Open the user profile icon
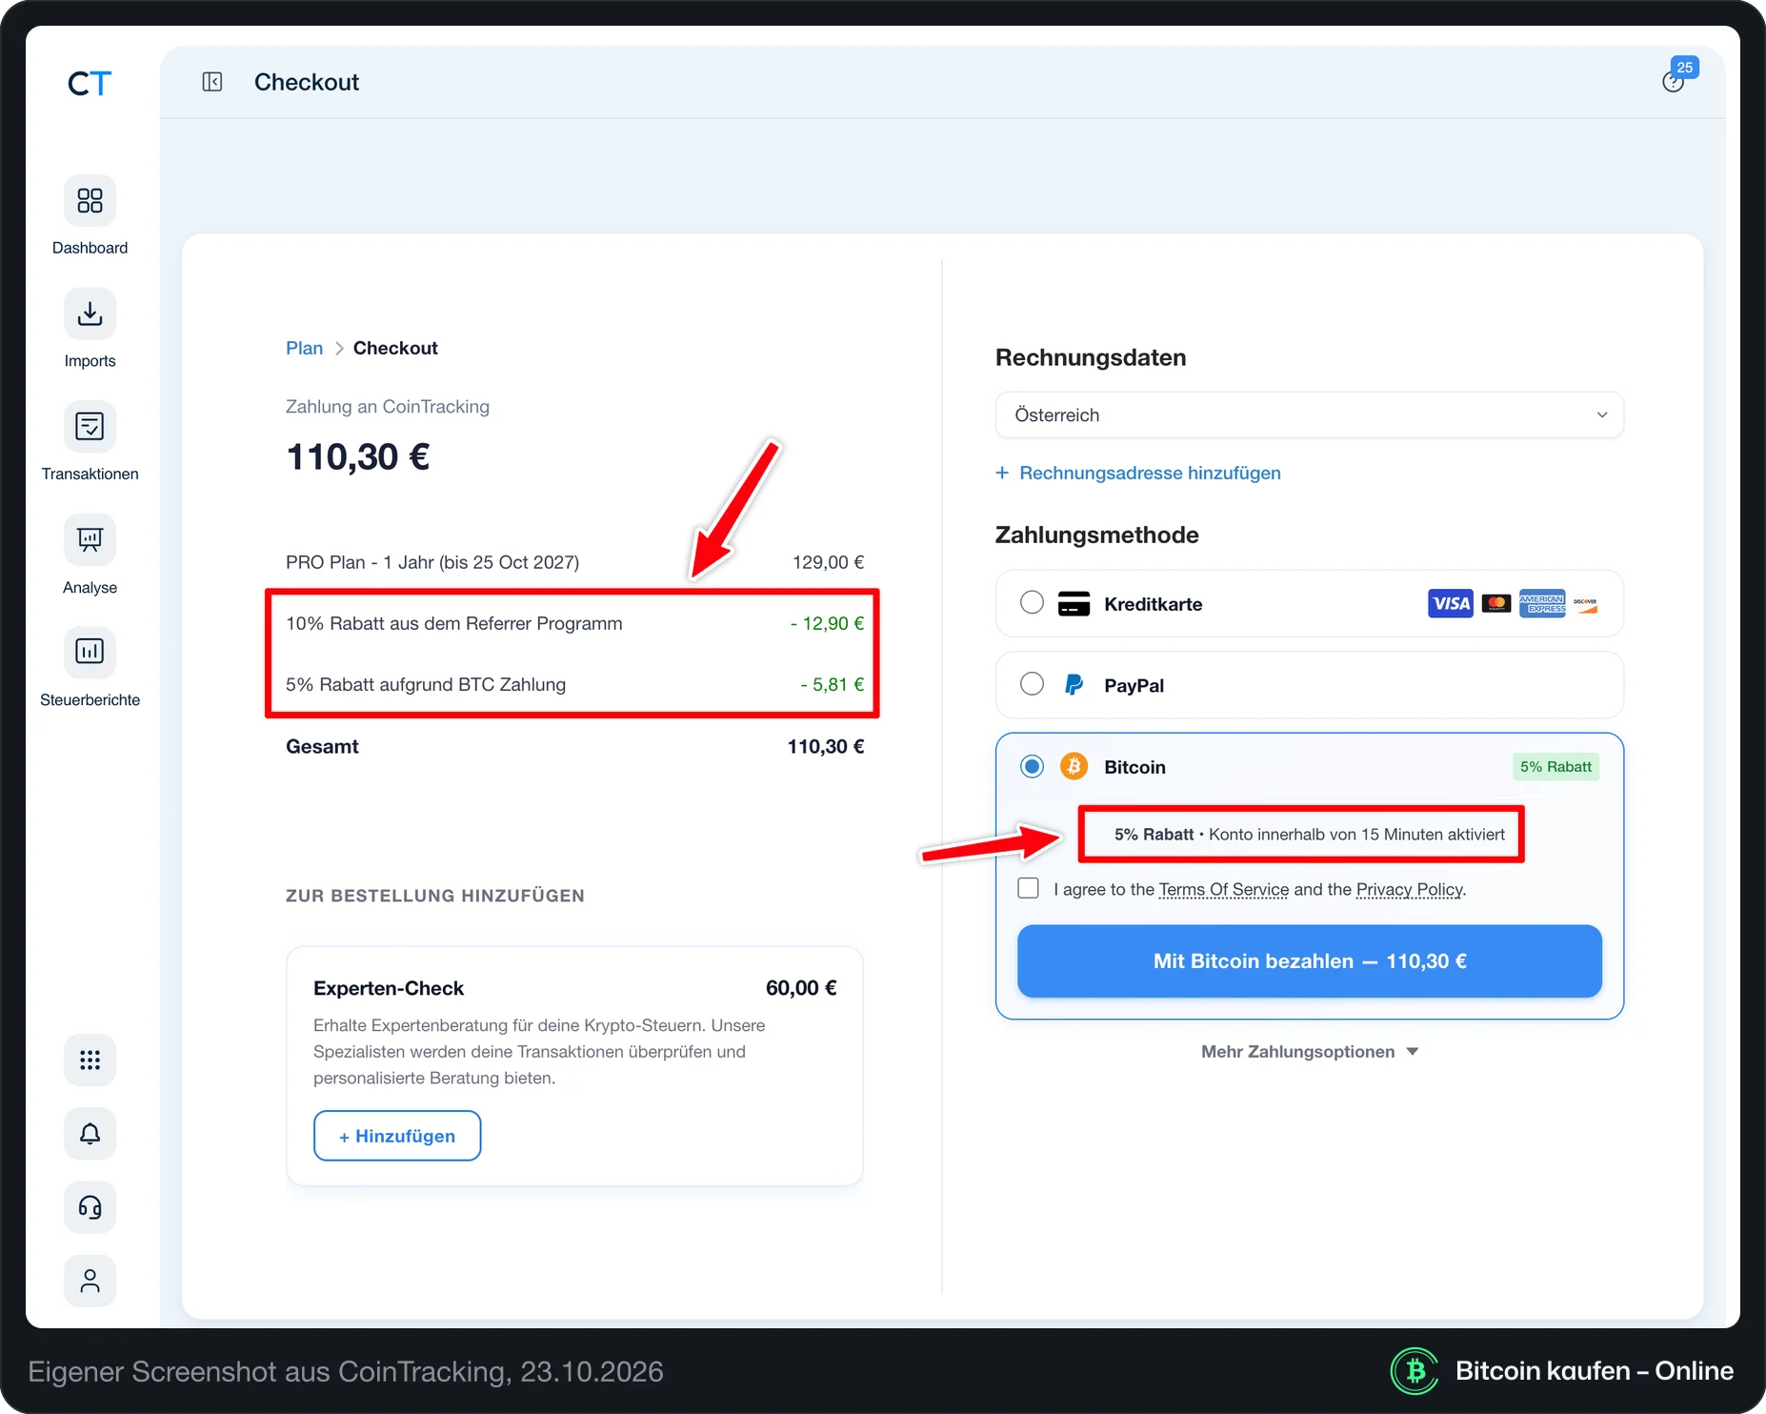Screen dimensions: 1766x1414 click(90, 1282)
